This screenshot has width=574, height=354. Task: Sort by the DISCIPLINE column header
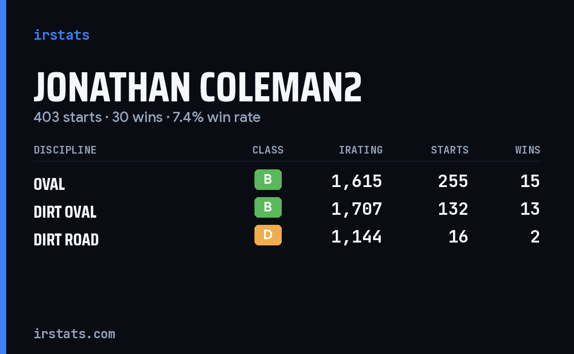point(65,150)
